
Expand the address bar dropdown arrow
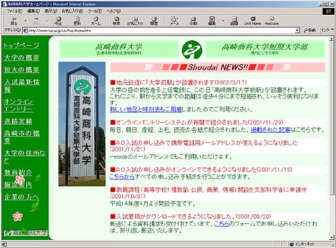tap(297, 30)
